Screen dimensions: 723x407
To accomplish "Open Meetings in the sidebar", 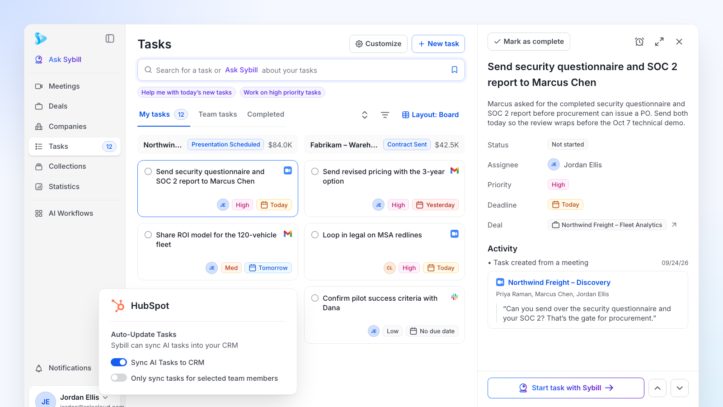I will (x=75, y=86).
